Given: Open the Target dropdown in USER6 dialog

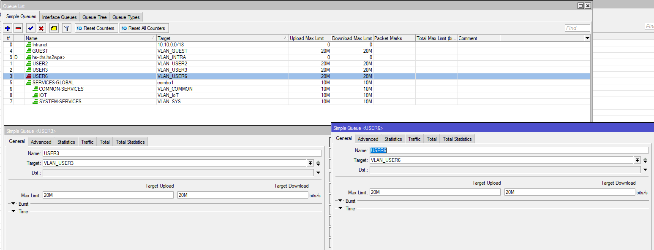Looking at the screenshot, I should (637, 160).
